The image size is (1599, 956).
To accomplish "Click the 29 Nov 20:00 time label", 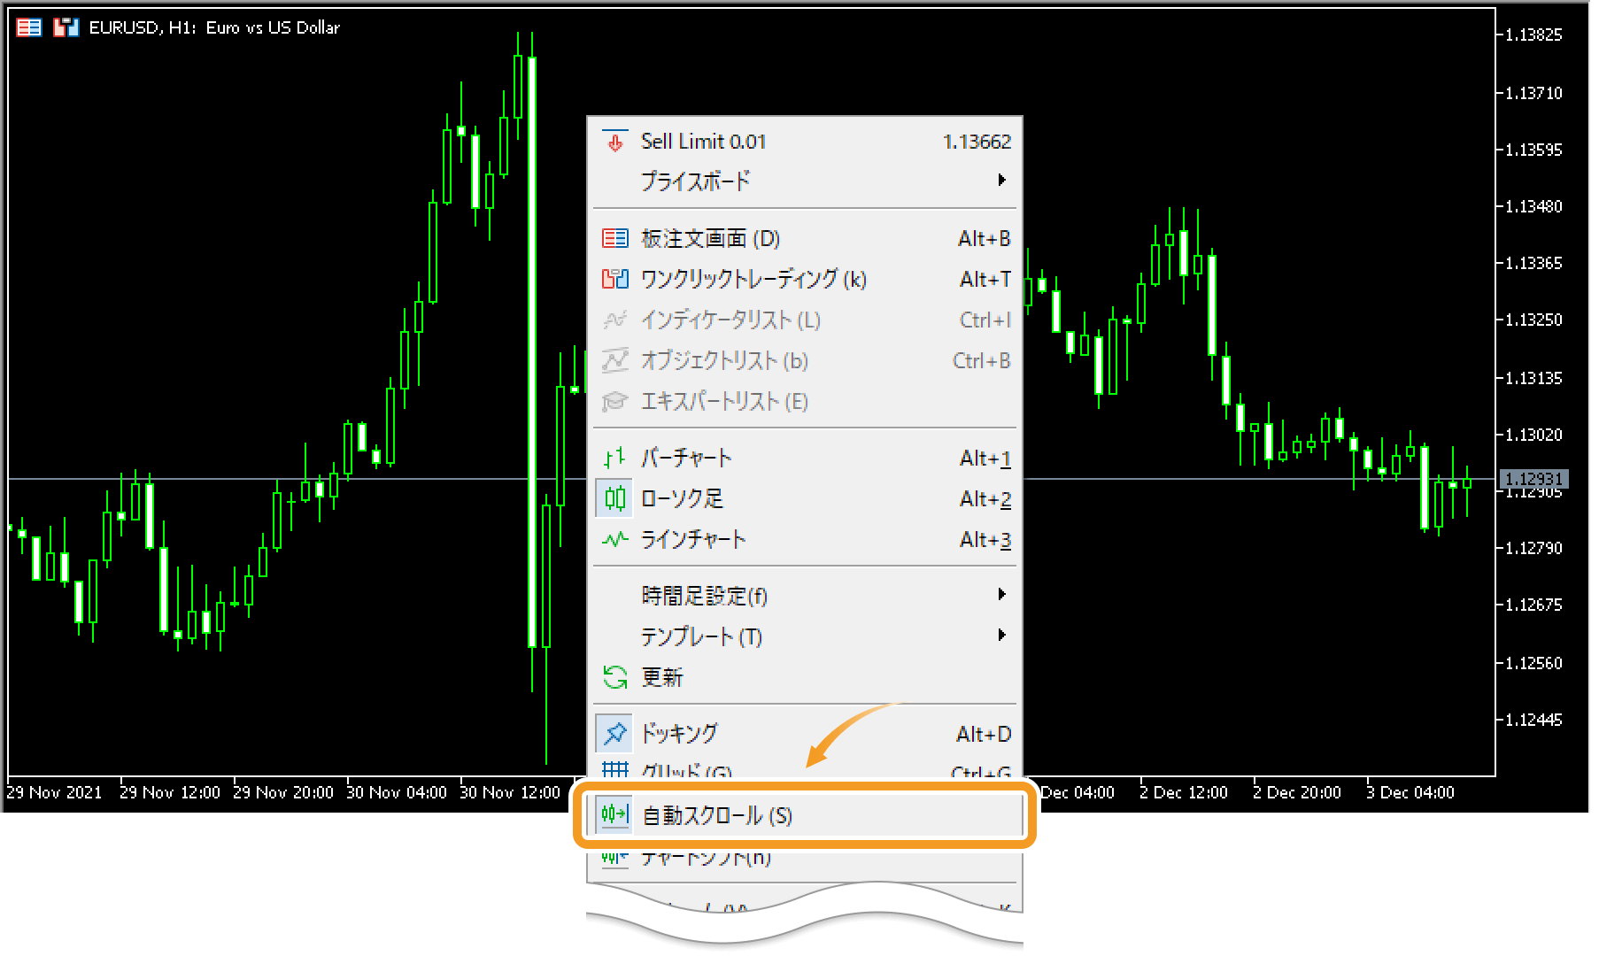I will pyautogui.click(x=283, y=792).
